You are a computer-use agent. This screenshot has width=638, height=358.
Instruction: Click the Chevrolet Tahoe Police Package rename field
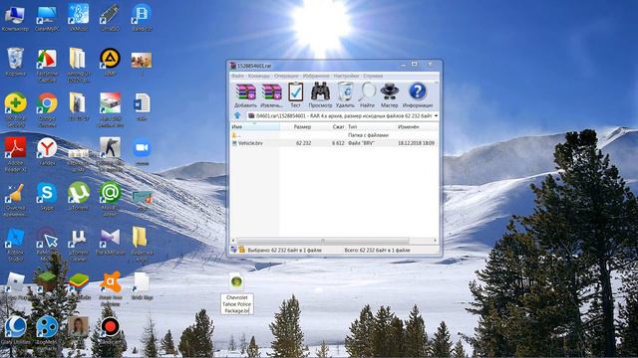pos(237,304)
